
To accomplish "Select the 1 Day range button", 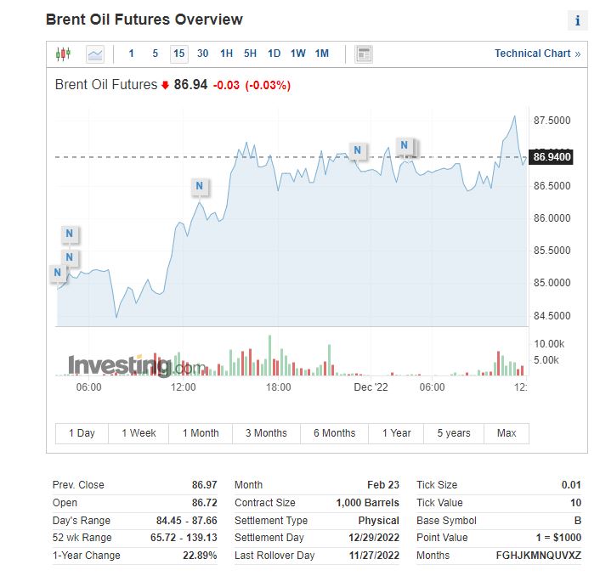I will [x=82, y=433].
